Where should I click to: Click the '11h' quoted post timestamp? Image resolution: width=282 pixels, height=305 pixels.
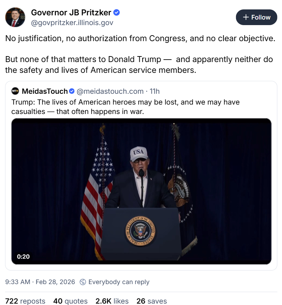154,91
